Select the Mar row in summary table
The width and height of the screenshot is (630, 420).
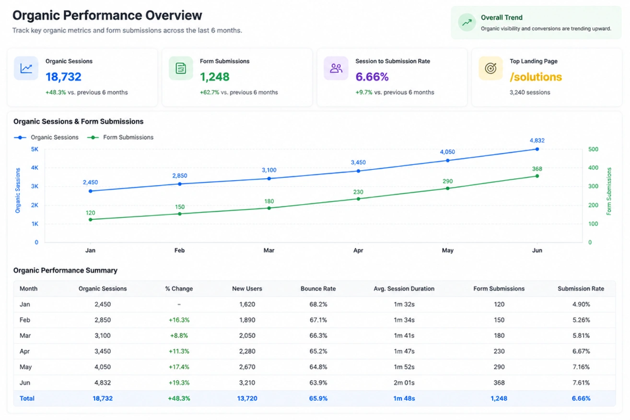tap(315, 336)
